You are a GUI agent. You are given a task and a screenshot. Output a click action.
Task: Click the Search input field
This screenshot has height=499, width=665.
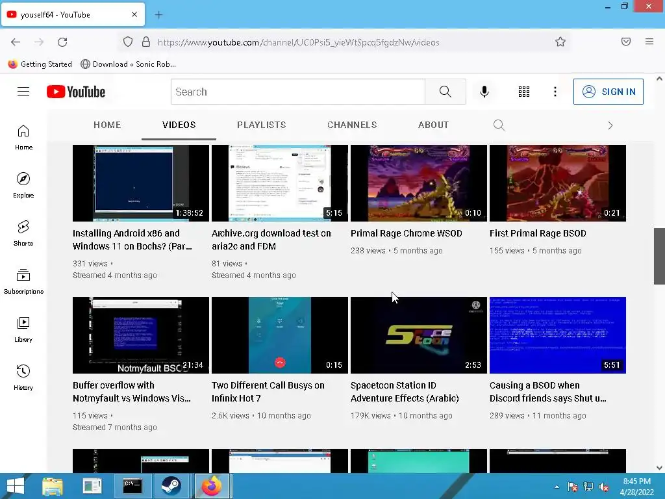click(297, 92)
